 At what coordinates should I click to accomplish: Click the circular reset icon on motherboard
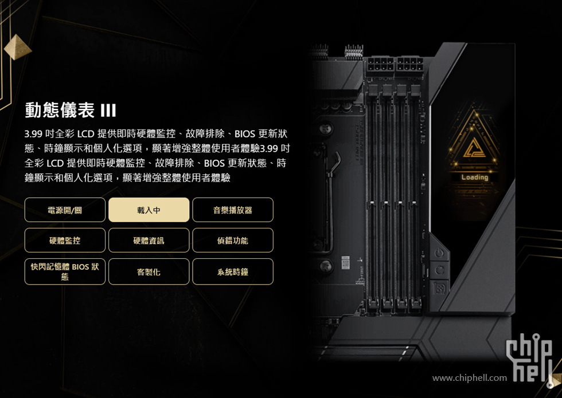click(x=440, y=270)
